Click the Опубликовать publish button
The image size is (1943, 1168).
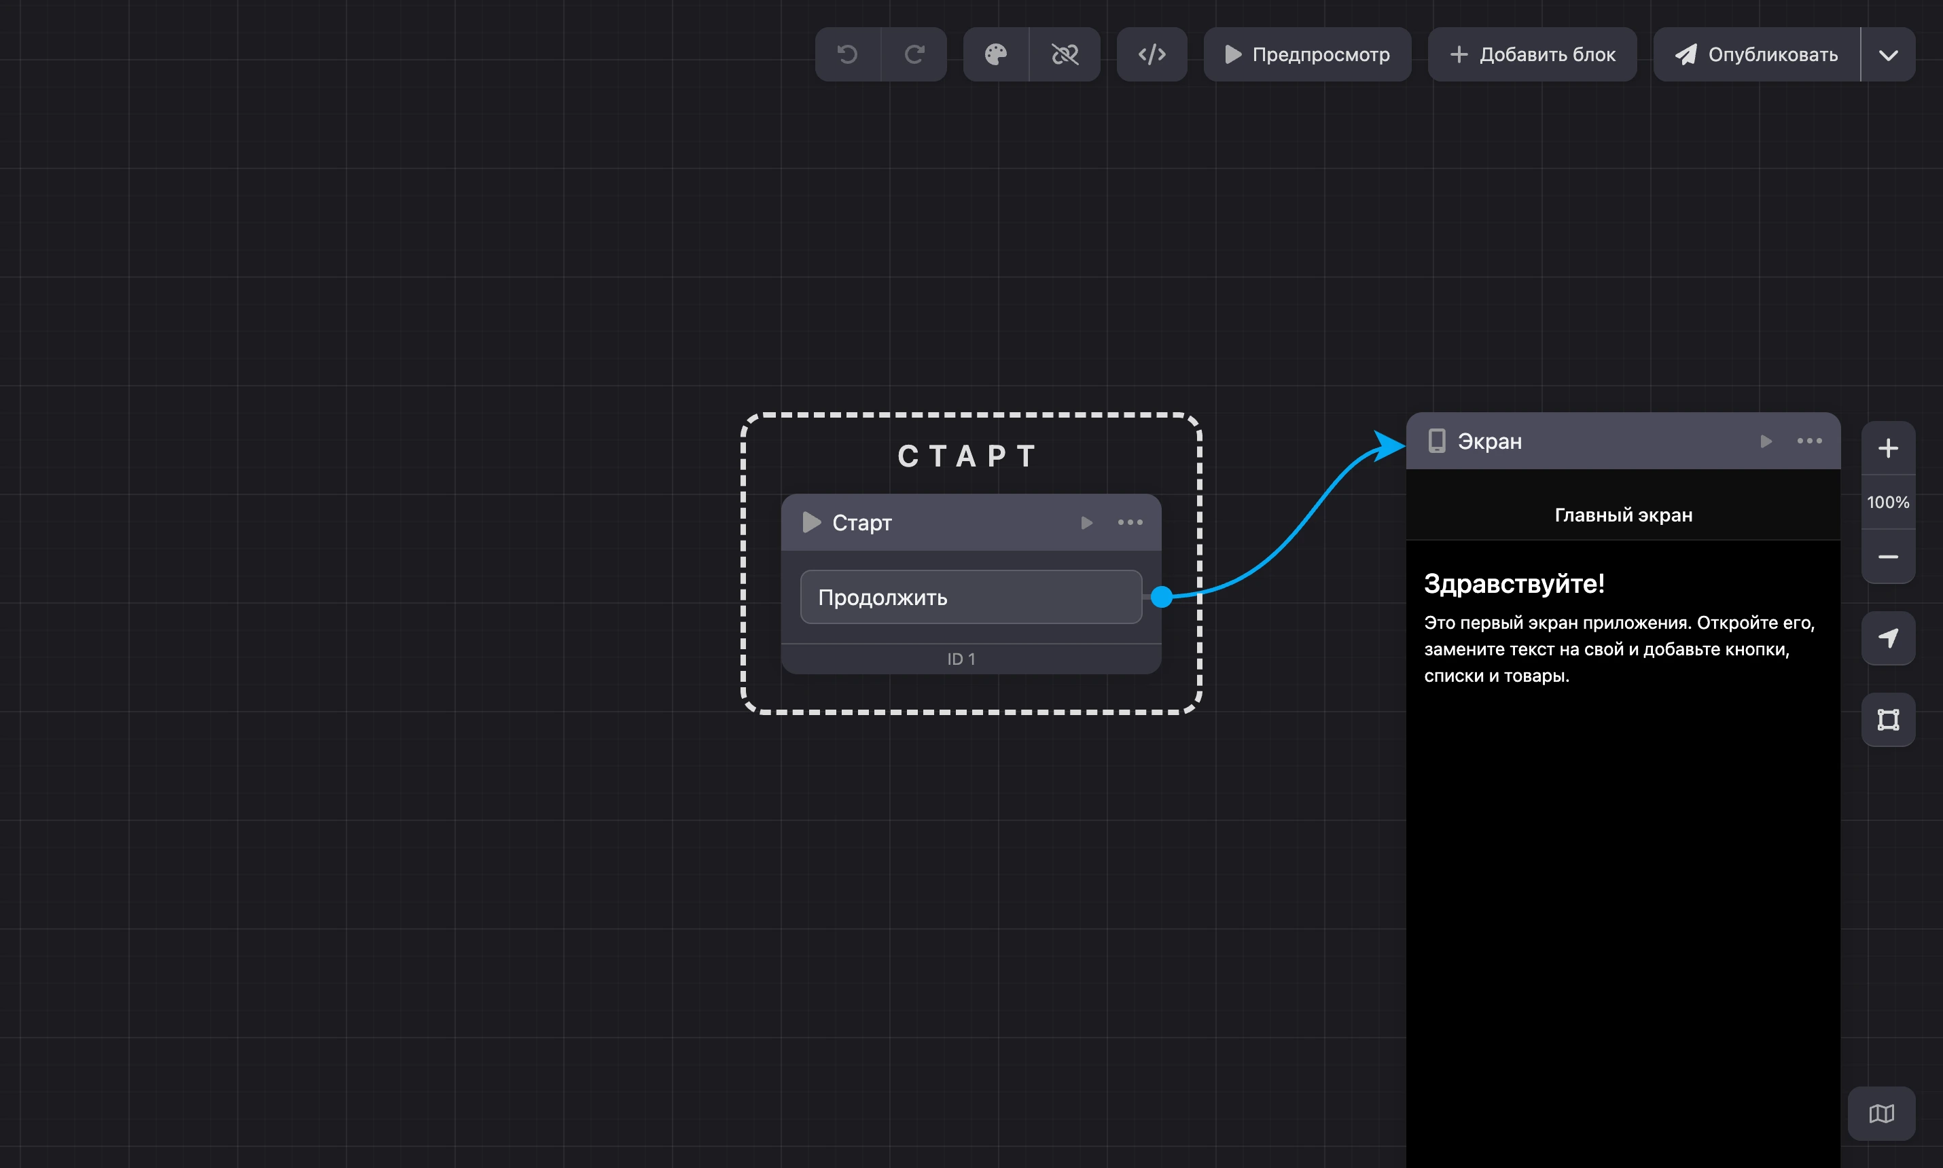tap(1756, 54)
